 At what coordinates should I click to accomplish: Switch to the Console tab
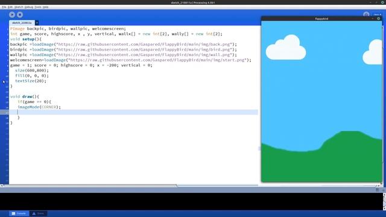pyautogui.click(x=19, y=213)
